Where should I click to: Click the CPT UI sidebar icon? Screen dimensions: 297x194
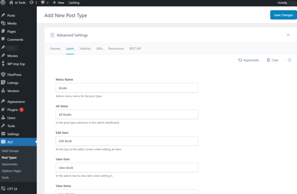(3, 189)
